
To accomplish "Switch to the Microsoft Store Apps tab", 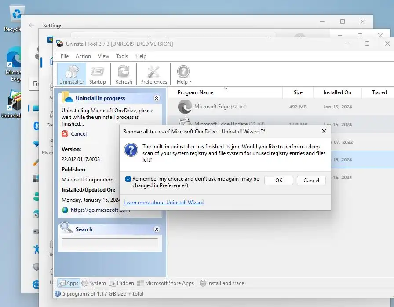I will (x=166, y=283).
